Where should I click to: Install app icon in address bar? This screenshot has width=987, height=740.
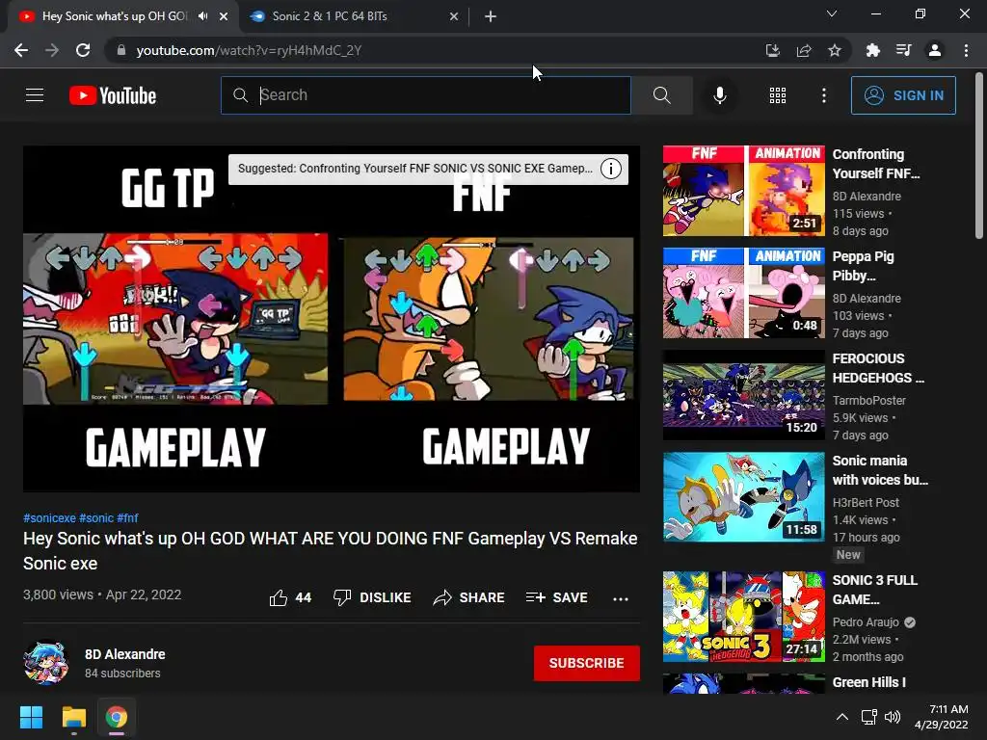point(772,50)
